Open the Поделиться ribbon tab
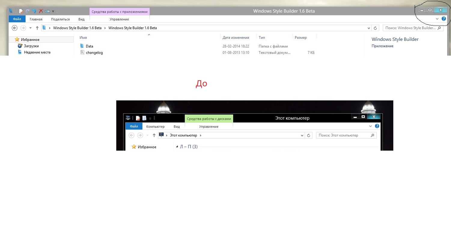 click(60, 19)
